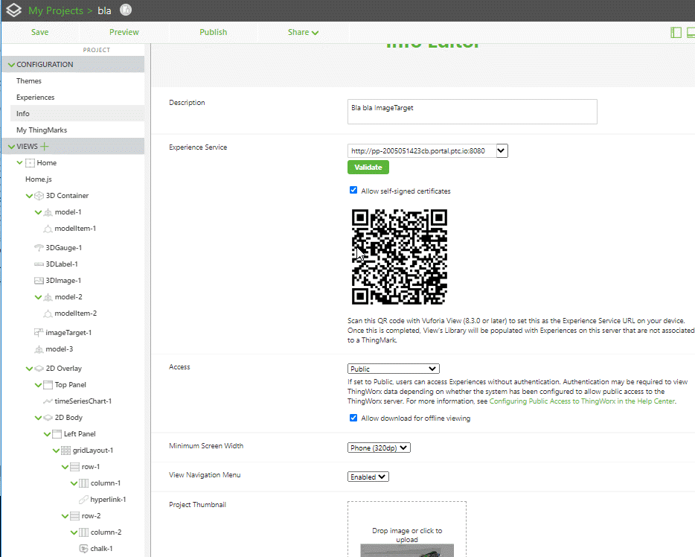Open Home.js script

click(x=39, y=179)
